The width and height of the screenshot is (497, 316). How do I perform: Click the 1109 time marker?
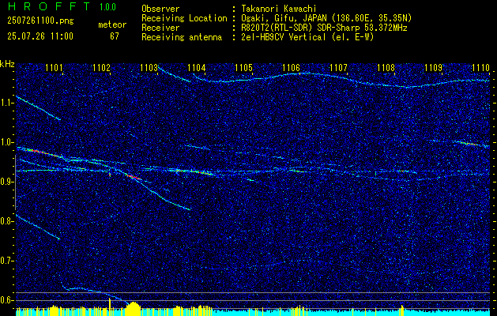click(433, 67)
